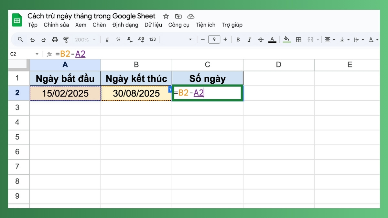
Task: Select the Paint format tool
Action: pyautogui.click(x=66, y=39)
